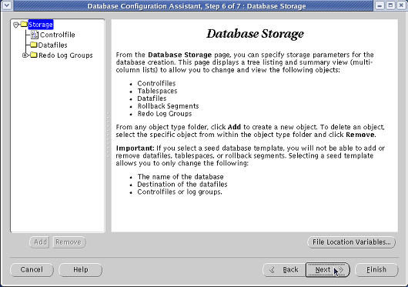Click 'Controlfiles or log groups.' bullet
This screenshot has width=408, height=287.
click(x=179, y=192)
